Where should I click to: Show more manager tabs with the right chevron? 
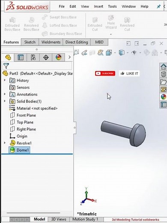69,57
